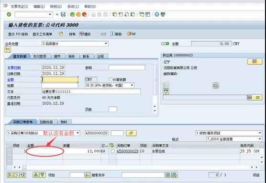Click the 发票日期 field showing 2020.12.29
Image resolution: width=266 pixels, height=183 pixels.
53,68
